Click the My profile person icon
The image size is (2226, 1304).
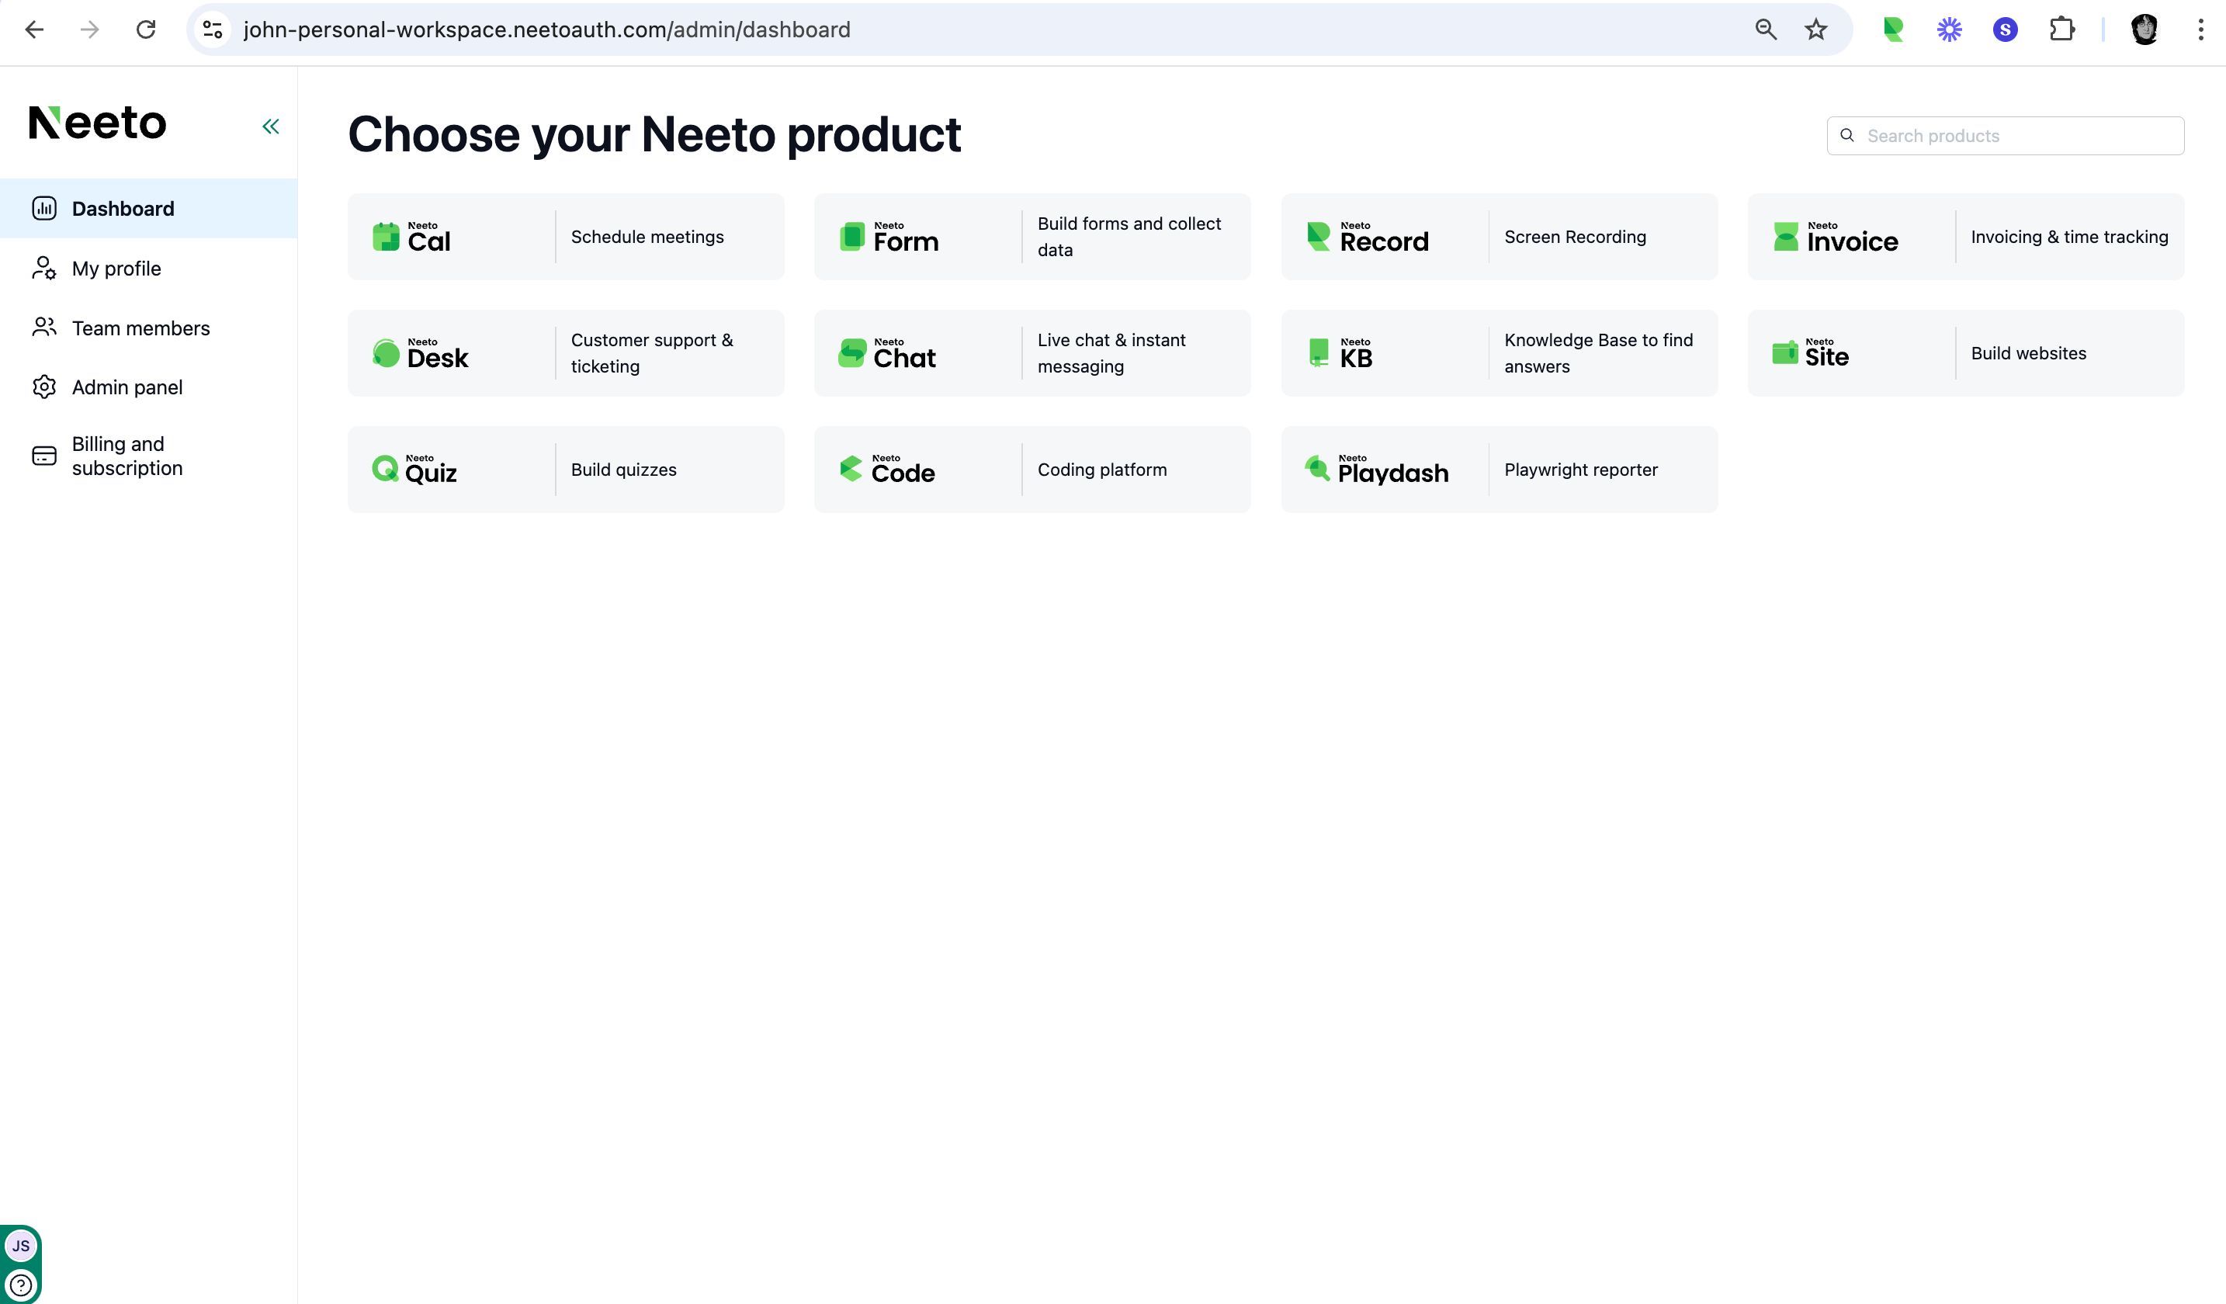[44, 268]
